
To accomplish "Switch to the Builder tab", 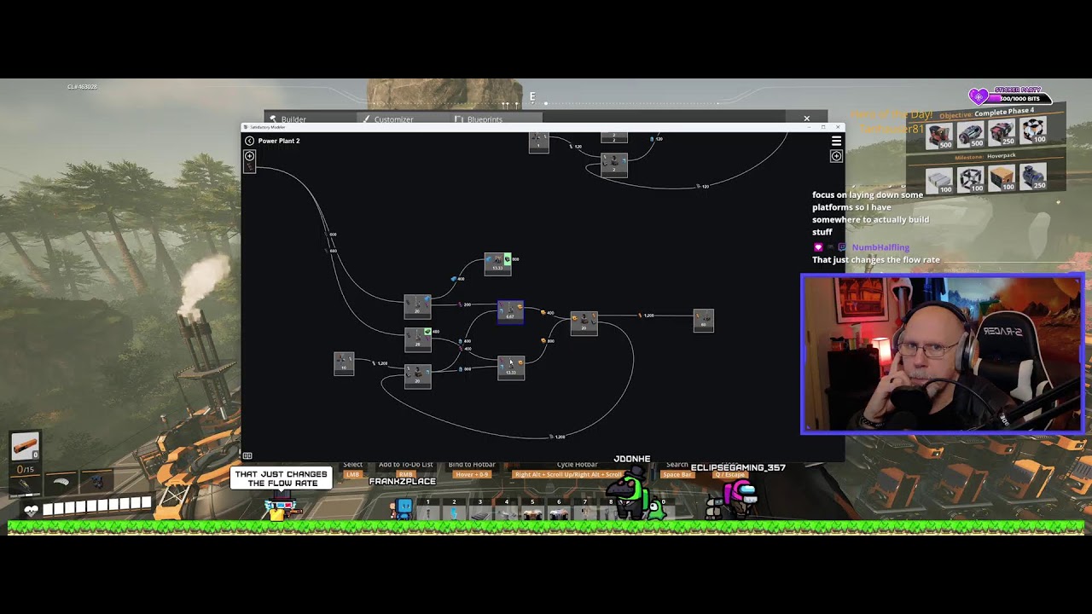I will (x=288, y=119).
